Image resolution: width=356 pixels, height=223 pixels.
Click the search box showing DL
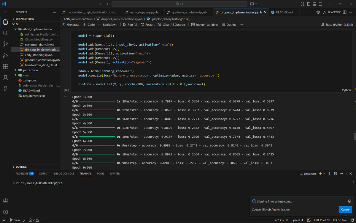tap(179, 4)
